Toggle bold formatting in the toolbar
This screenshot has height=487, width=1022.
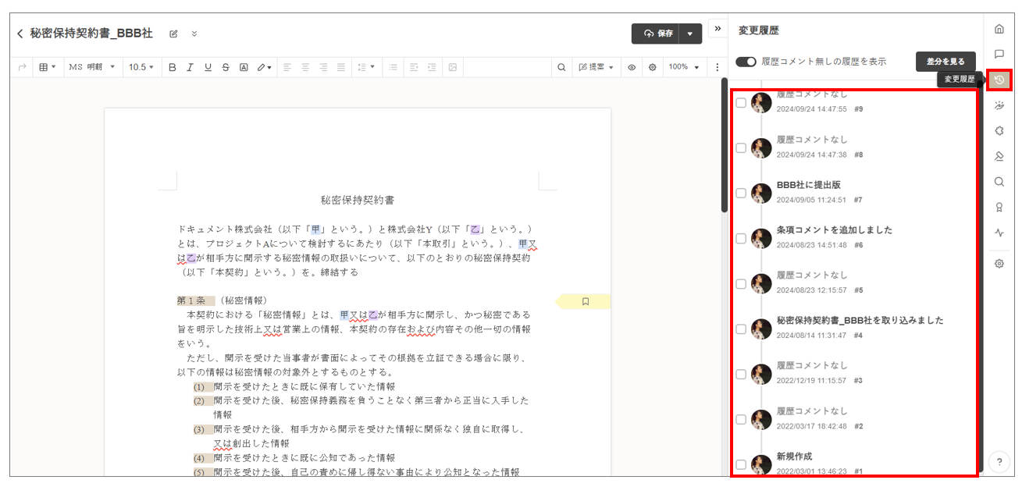pyautogui.click(x=173, y=68)
